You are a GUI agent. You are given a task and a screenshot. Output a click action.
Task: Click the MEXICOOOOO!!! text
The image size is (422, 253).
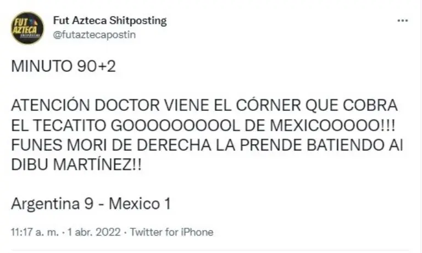[x=332, y=125]
